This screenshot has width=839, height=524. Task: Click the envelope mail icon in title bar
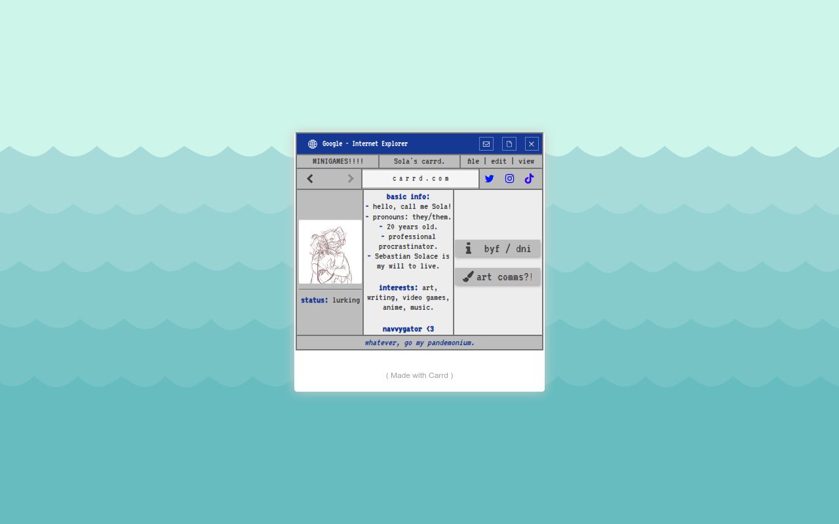point(486,144)
